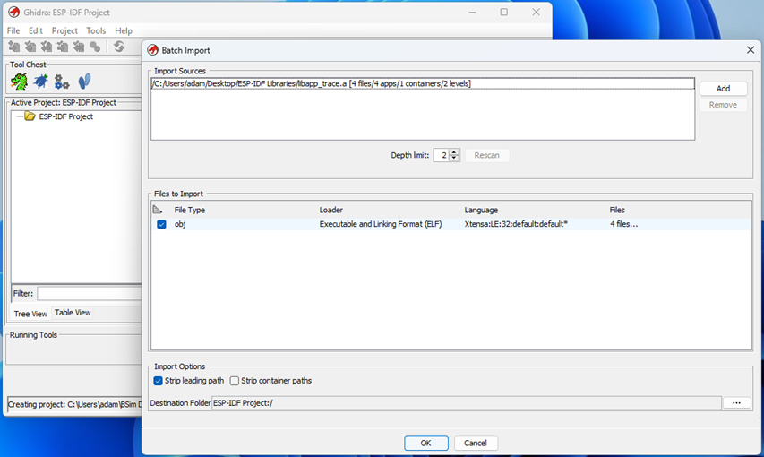Open the Help menu
This screenshot has height=457, width=764.
[x=124, y=30]
